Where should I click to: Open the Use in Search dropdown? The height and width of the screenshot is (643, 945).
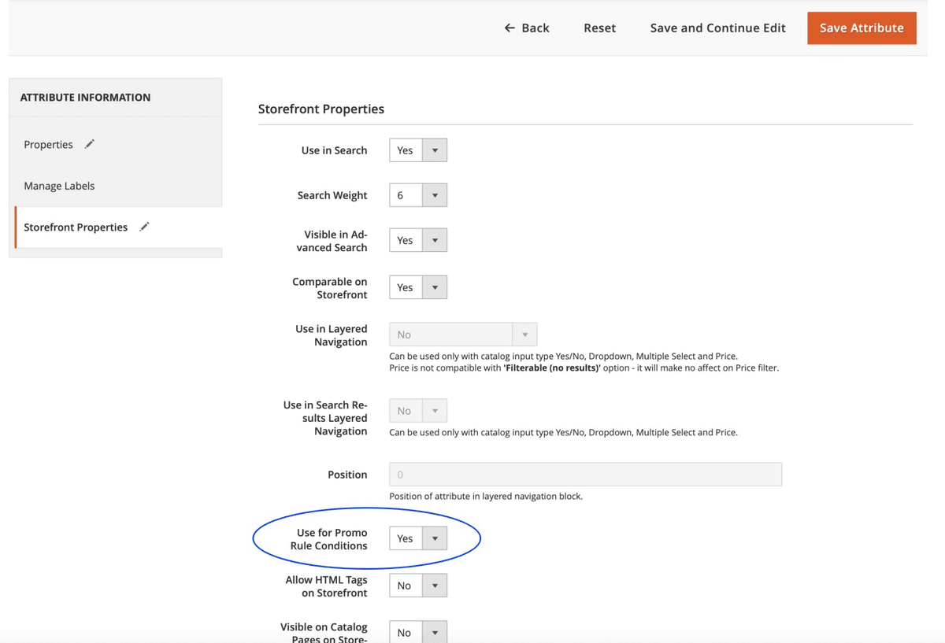418,150
